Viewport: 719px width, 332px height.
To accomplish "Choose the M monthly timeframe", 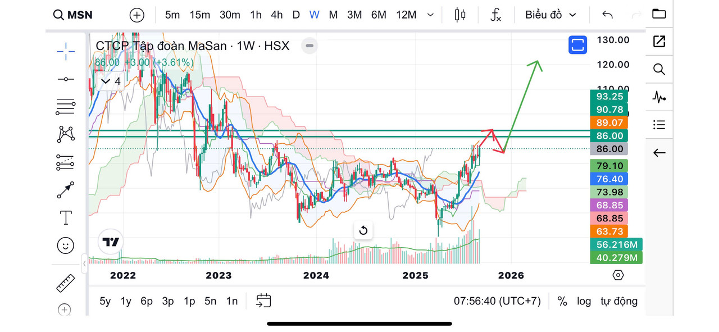I will 333,15.
